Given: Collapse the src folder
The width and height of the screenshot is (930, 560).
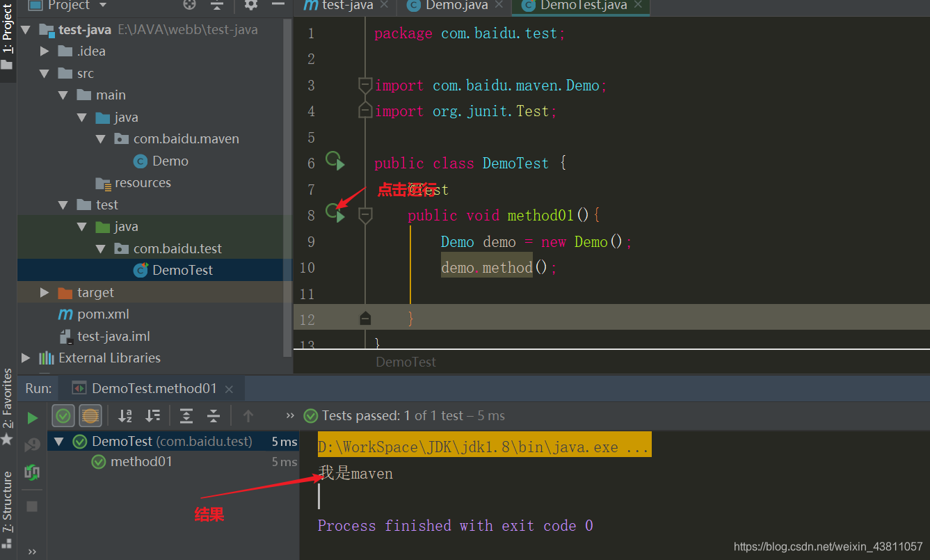Looking at the screenshot, I should tap(45, 73).
